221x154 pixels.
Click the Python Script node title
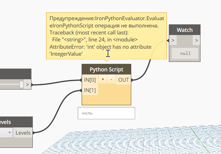(106, 69)
